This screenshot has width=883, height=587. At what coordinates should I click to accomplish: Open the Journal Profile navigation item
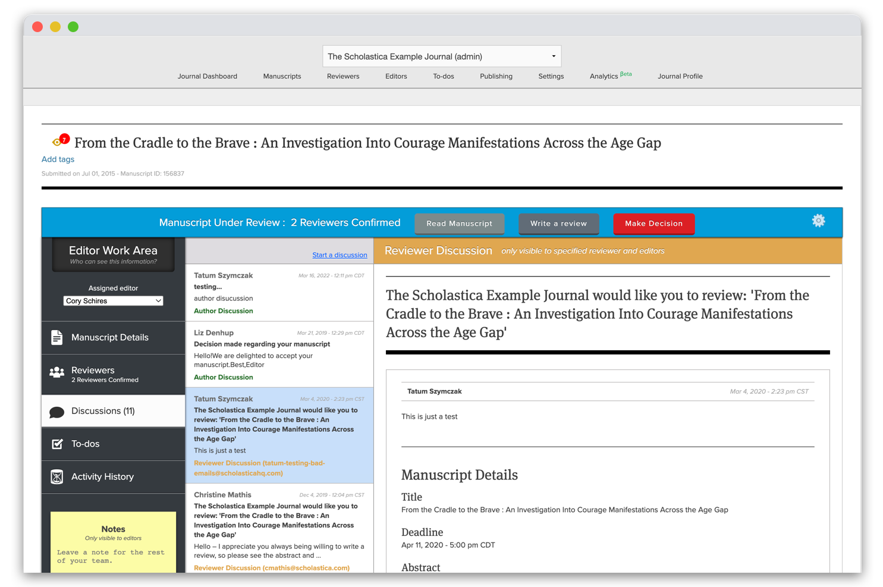[x=680, y=76]
